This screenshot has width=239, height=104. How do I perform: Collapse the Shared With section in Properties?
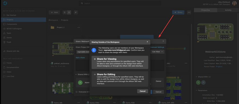coord(196,77)
